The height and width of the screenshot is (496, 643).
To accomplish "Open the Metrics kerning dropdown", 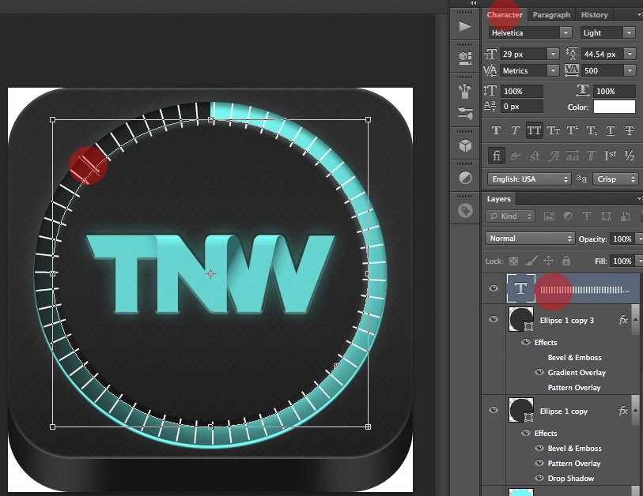I will 553,70.
